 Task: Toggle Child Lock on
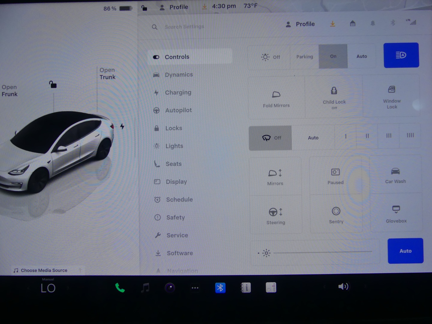[334, 97]
